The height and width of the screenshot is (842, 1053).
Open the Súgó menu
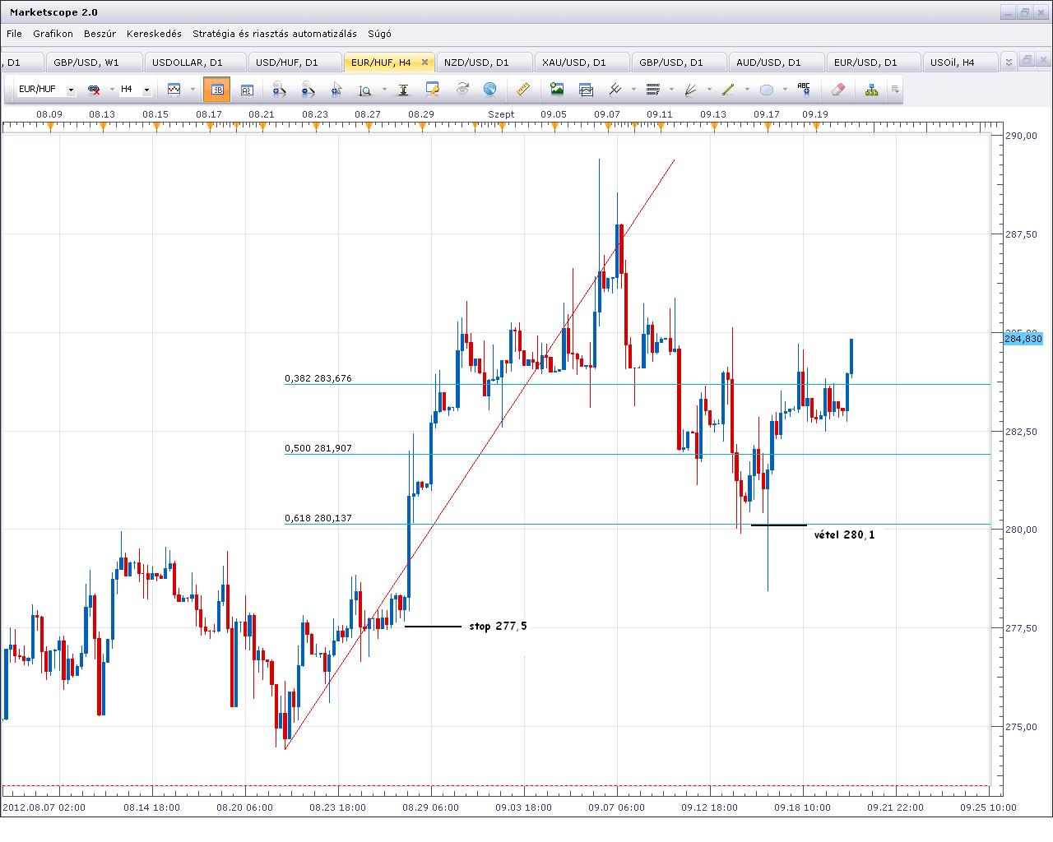coord(379,34)
